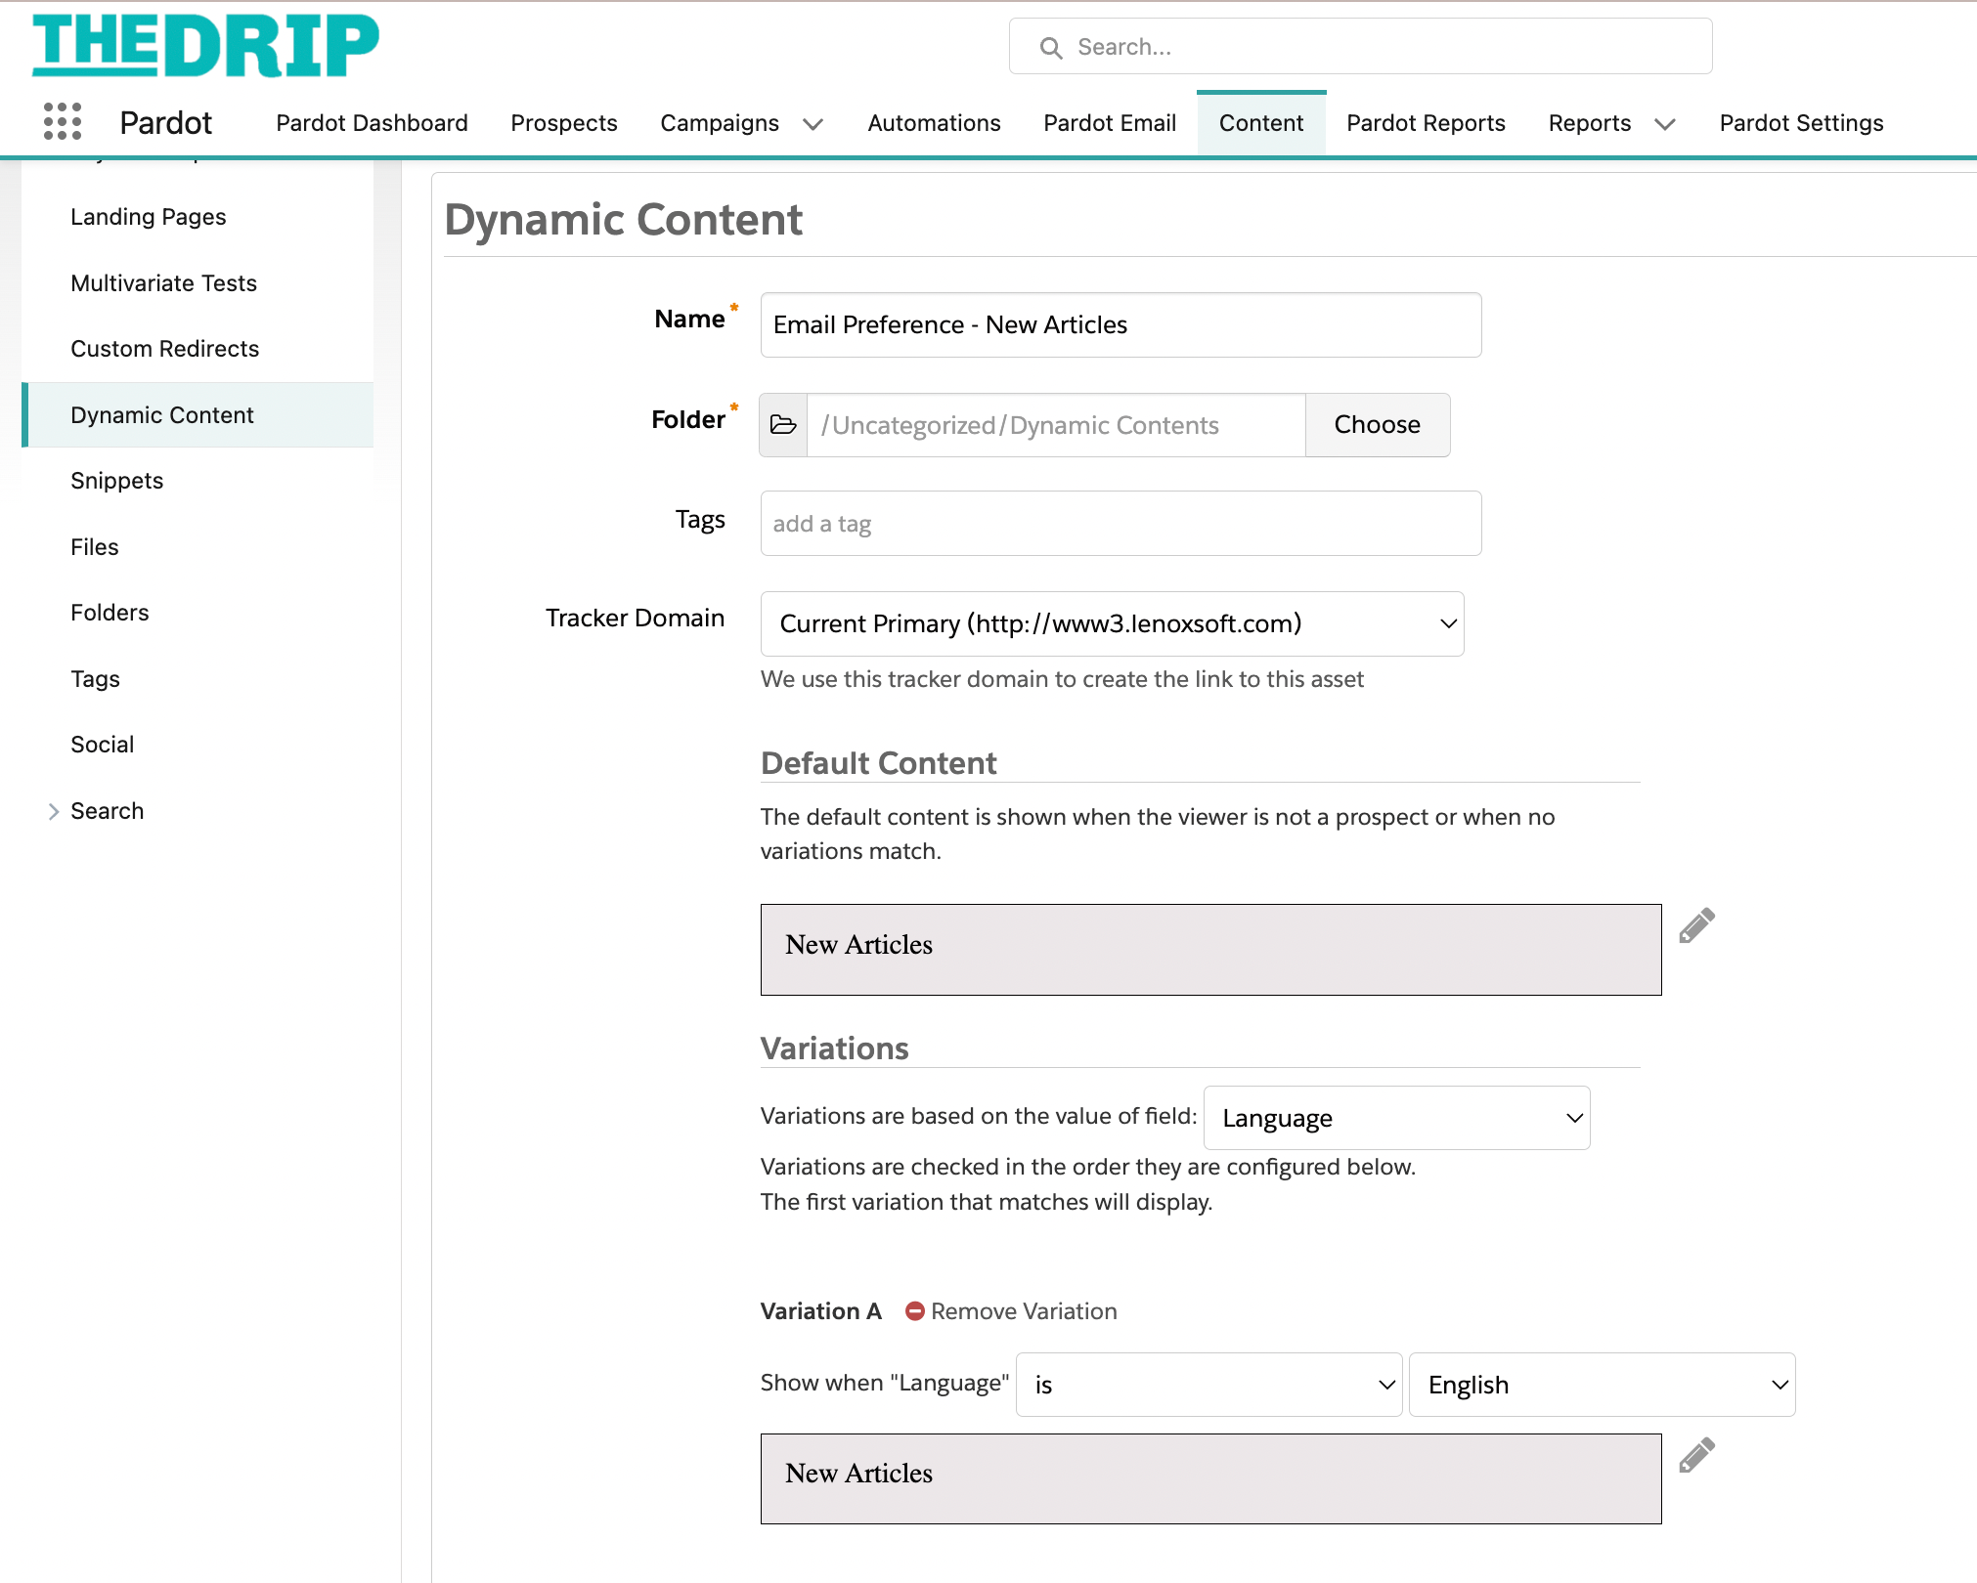Click the 'Tracker Domain' field label

tap(635, 618)
